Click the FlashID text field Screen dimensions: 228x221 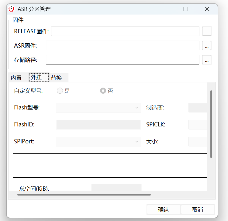[x=98, y=125]
